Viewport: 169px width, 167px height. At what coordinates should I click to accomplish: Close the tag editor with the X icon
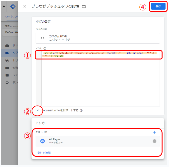(x=25, y=6)
